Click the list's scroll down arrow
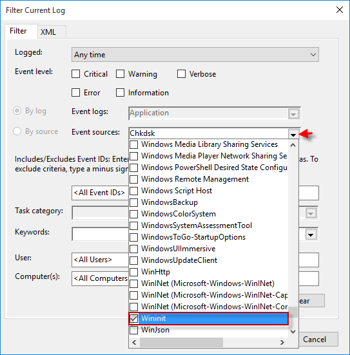The height and width of the screenshot is (355, 350). (x=293, y=332)
